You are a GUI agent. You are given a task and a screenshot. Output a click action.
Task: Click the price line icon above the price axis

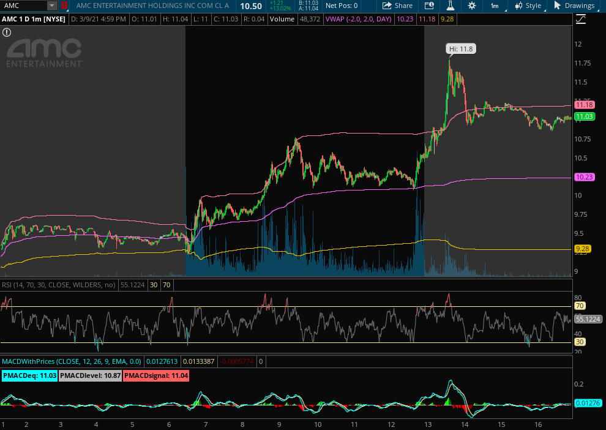580,19
